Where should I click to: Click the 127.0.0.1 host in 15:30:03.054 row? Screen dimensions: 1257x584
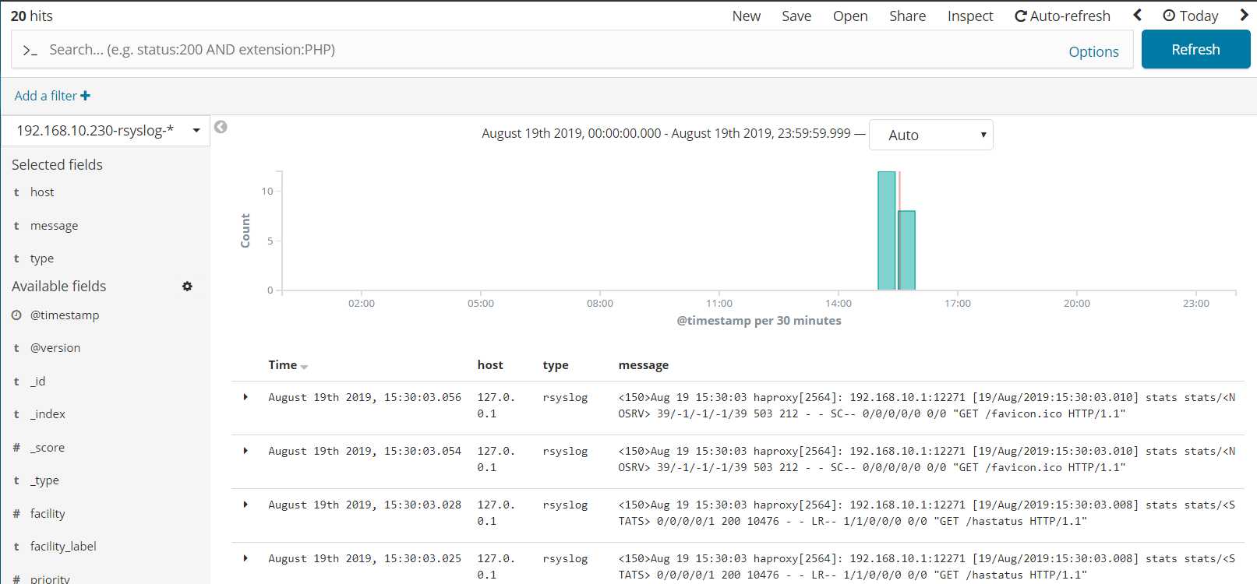(496, 459)
